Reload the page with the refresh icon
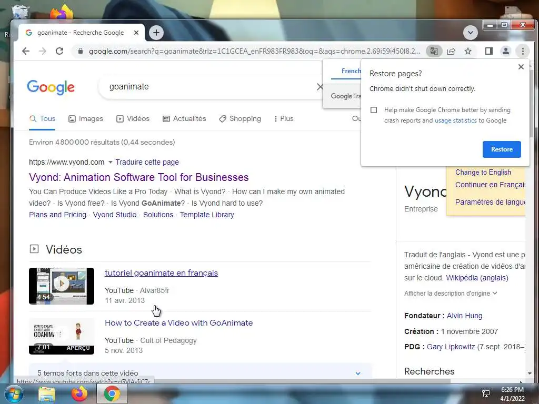 [x=59, y=51]
